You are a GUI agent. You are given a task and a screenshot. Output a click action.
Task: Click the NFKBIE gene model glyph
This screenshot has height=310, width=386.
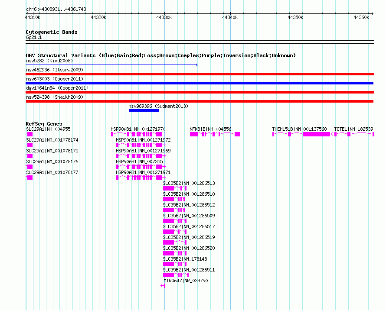click(x=215, y=134)
